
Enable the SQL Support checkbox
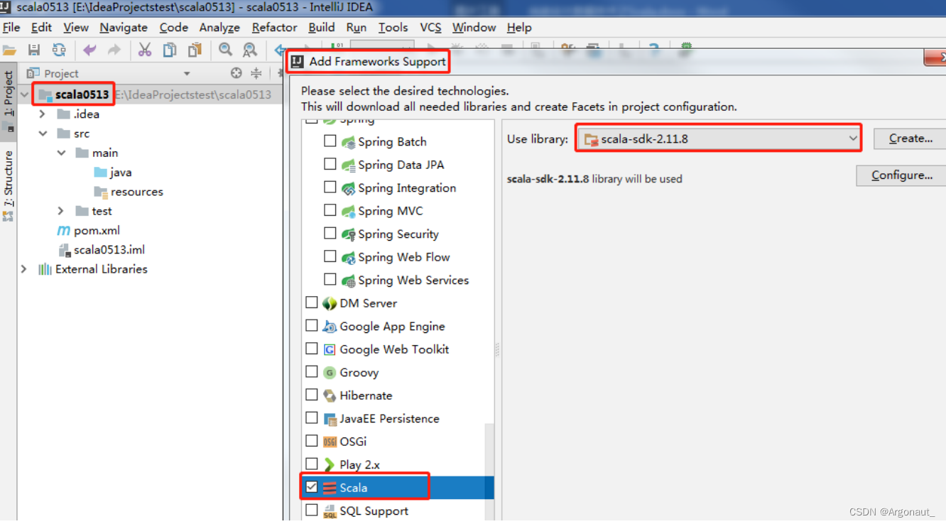[312, 510]
